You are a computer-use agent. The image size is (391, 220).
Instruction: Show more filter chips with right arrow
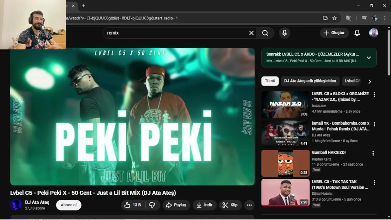370,82
